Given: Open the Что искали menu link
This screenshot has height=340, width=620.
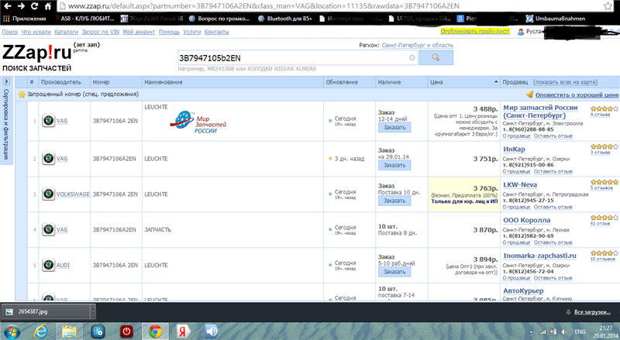Looking at the screenshot, I should click(x=36, y=32).
